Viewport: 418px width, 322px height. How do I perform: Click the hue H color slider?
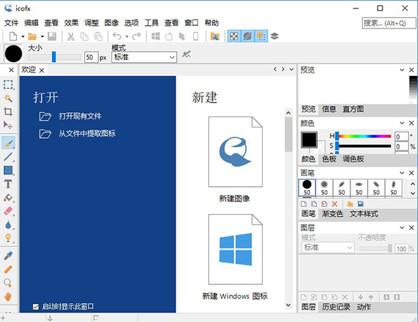point(364,136)
